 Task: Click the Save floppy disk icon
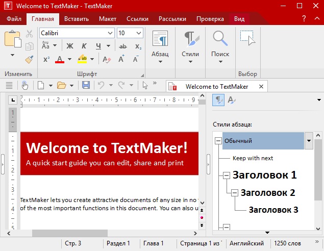click(86, 85)
